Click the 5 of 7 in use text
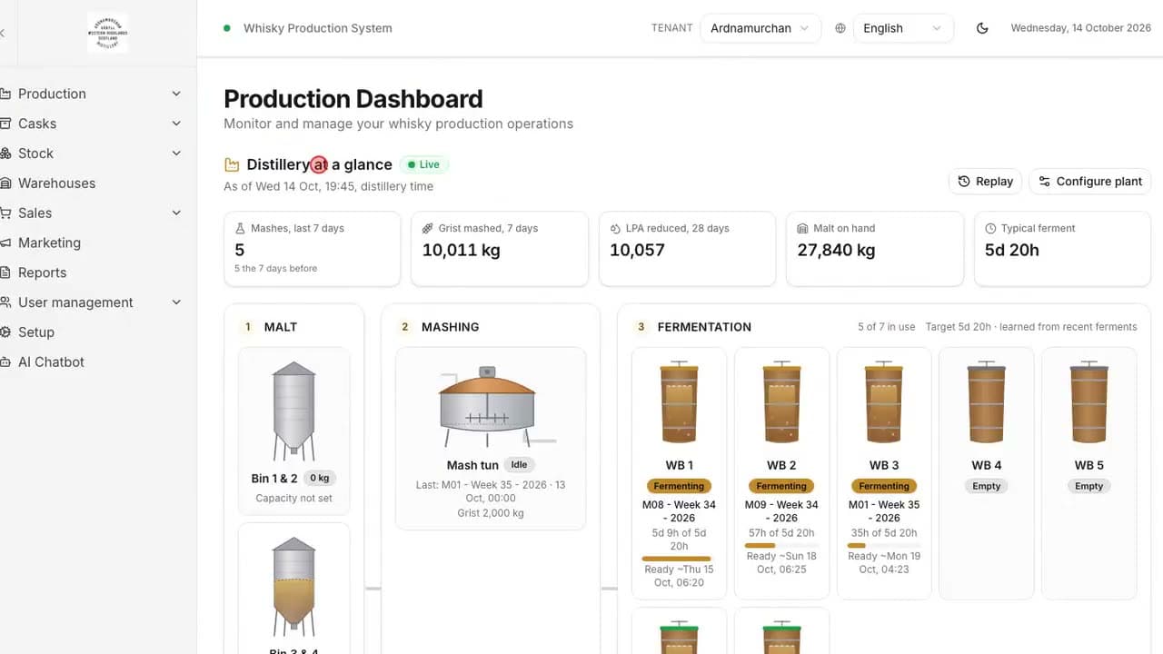Screen dimensions: 1163x654 click(886, 327)
